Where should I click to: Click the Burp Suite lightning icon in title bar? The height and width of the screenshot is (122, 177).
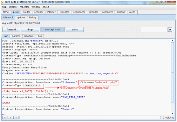2,2
